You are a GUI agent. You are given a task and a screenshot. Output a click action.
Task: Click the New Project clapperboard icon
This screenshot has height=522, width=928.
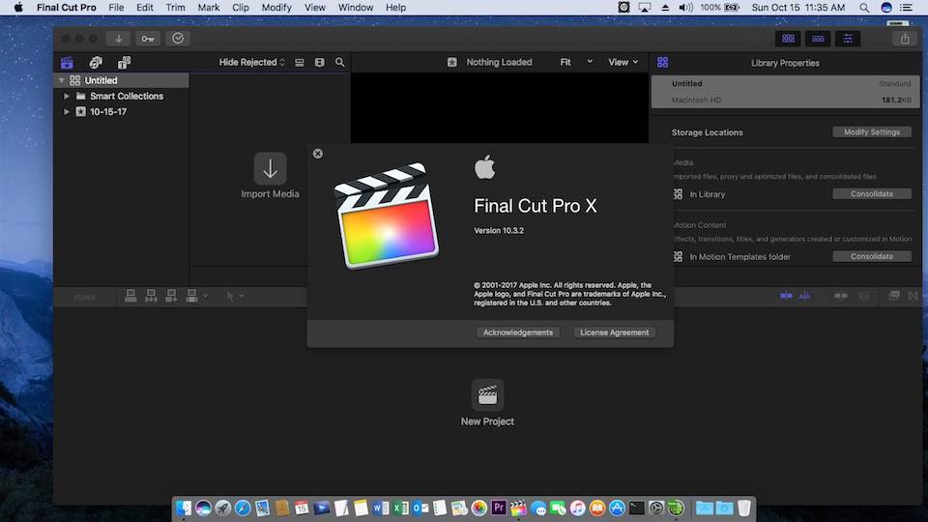coord(487,394)
